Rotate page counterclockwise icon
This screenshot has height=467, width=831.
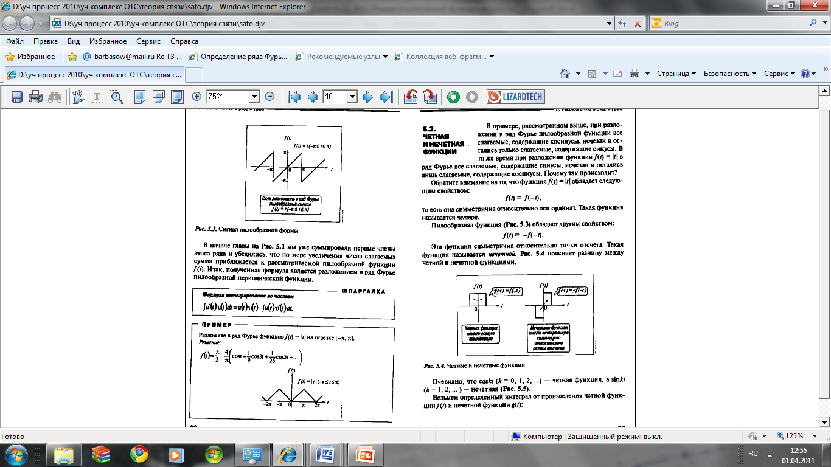[411, 97]
